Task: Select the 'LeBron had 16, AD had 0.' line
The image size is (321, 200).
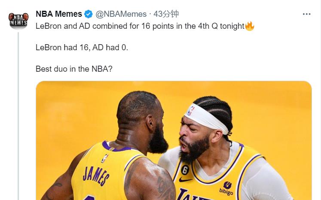Action: [82, 48]
